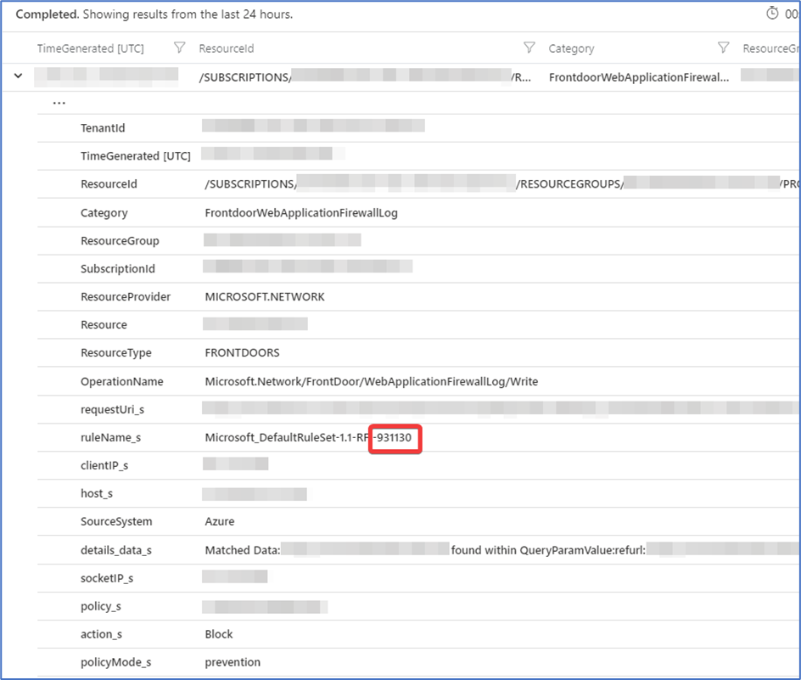Select the TenantId field label
Screen dimensions: 801x680
click(103, 128)
